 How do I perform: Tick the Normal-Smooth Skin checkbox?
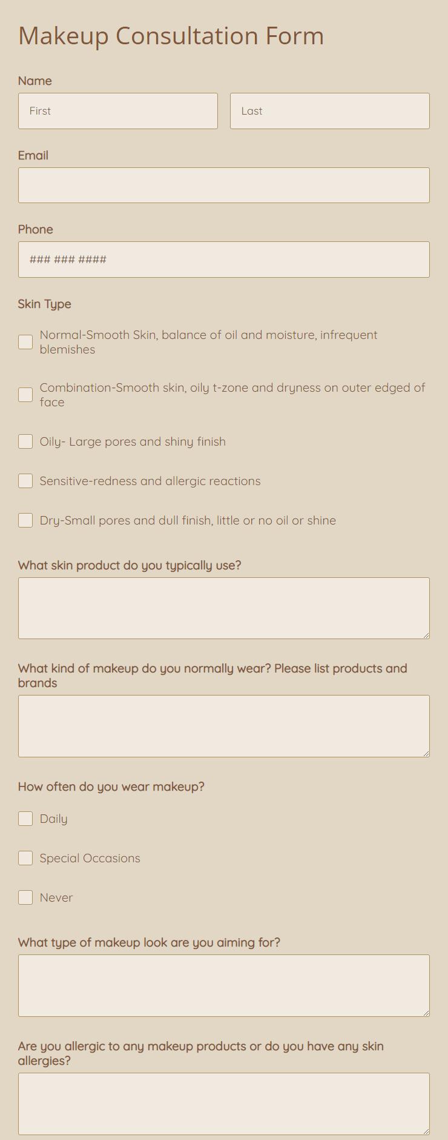pyautogui.click(x=25, y=342)
